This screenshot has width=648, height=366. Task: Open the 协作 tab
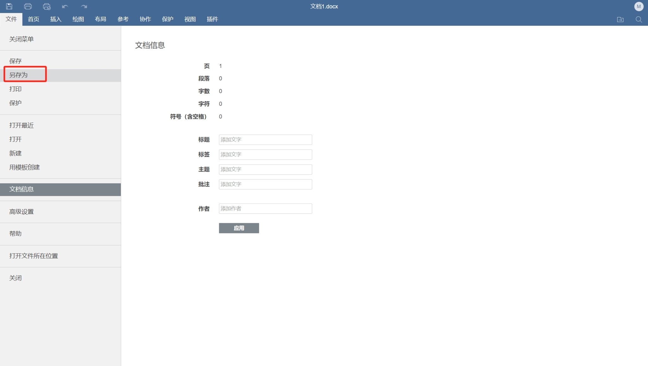tap(145, 19)
